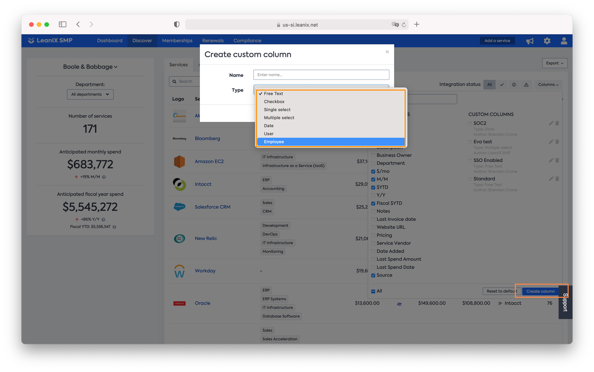Open settings gear icon
This screenshot has height=372, width=594.
(547, 41)
